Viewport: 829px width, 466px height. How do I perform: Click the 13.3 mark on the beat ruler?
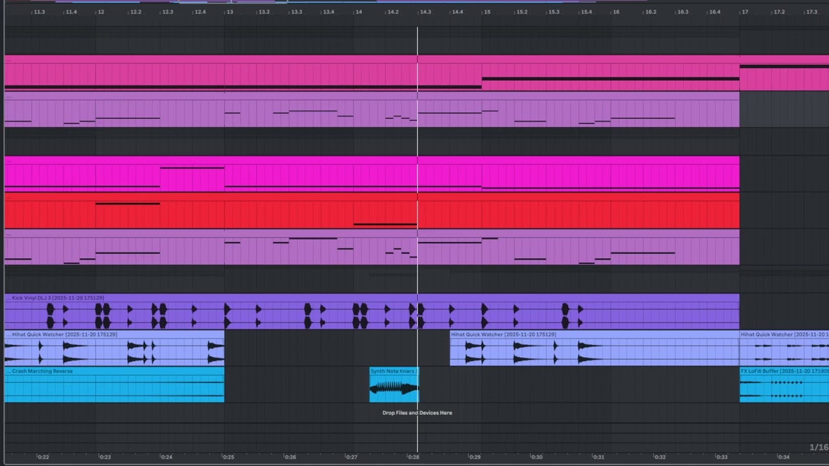pyautogui.click(x=296, y=12)
